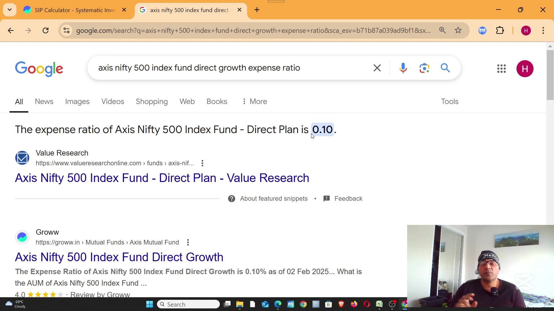The width and height of the screenshot is (554, 311).
Task: Bookmark this page with the star icon
Action: pyautogui.click(x=458, y=30)
